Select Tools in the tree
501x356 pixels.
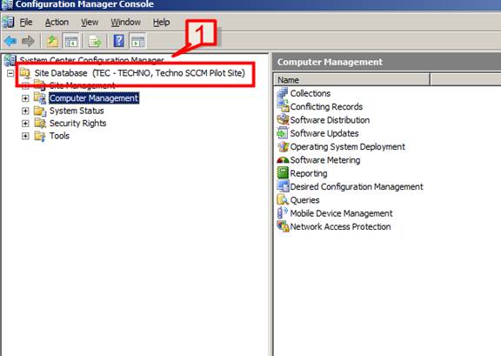click(x=59, y=136)
